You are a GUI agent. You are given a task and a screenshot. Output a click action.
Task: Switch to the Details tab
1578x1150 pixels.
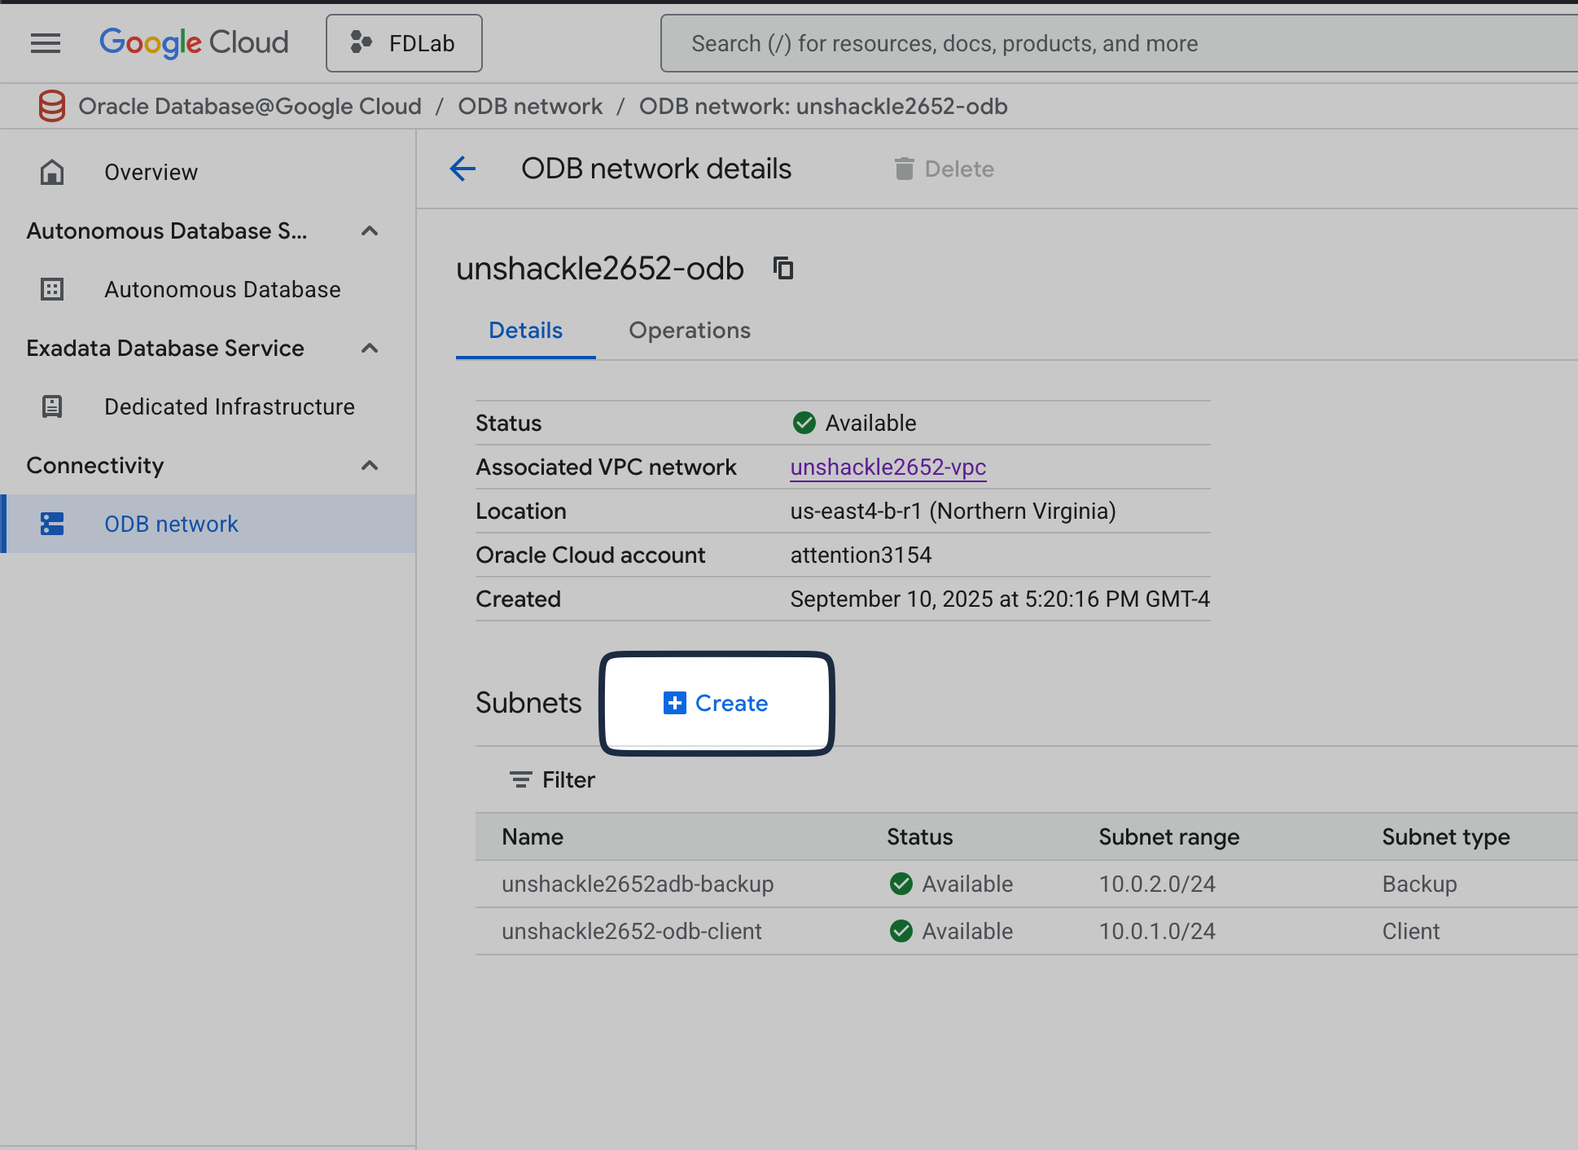coord(525,331)
